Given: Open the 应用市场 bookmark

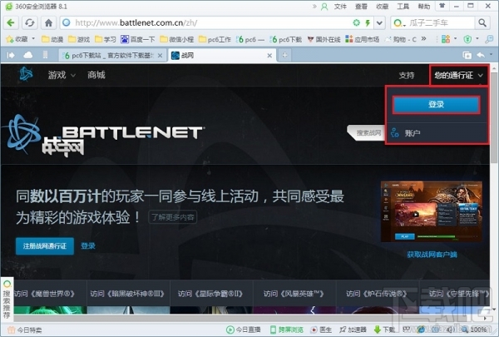Looking at the screenshot, I should tap(362, 39).
